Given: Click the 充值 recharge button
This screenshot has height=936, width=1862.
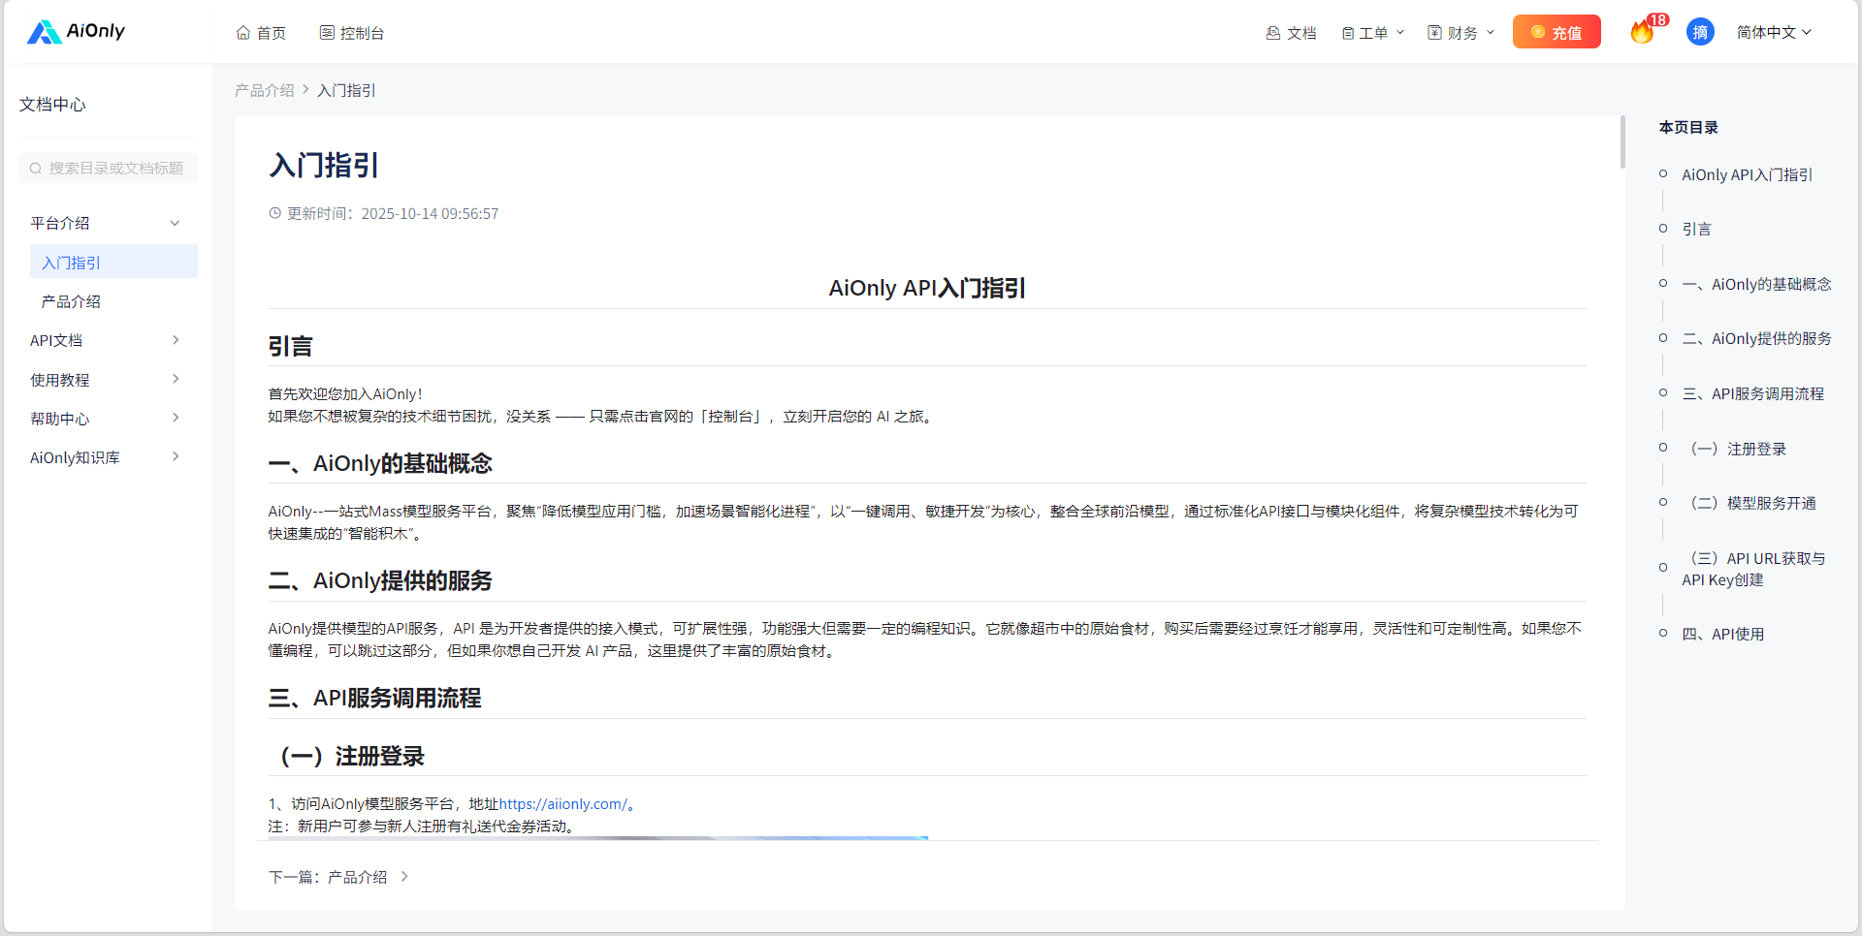Looking at the screenshot, I should (x=1557, y=32).
